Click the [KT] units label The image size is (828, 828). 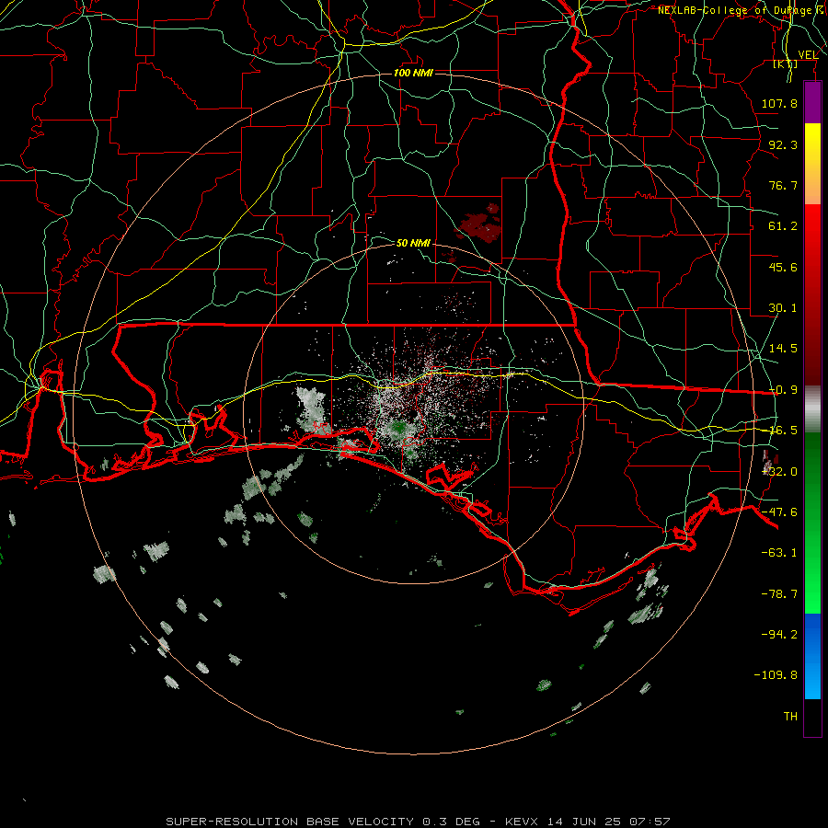(786, 63)
